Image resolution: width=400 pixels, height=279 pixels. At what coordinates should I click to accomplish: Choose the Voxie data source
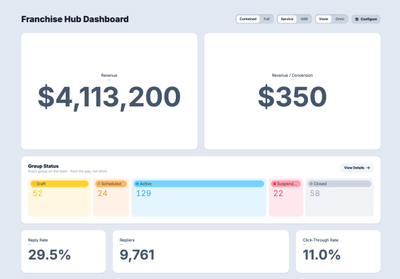[x=323, y=19]
